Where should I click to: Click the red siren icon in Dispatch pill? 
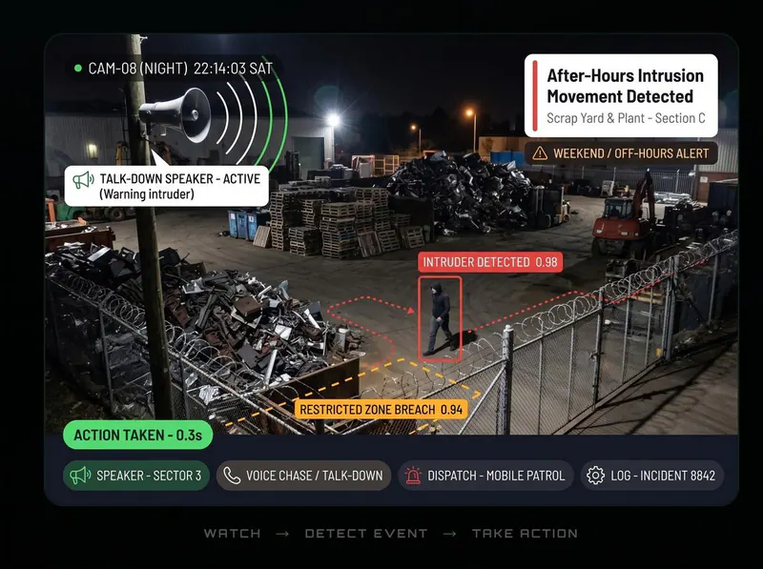click(413, 476)
